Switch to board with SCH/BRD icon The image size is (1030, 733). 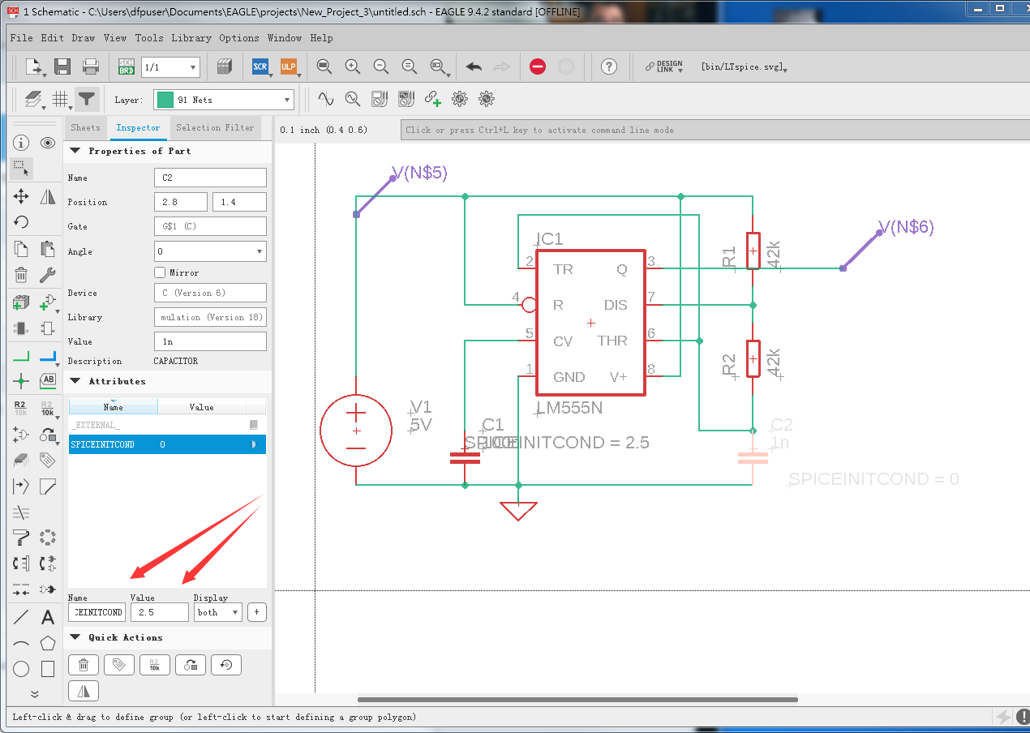click(x=127, y=66)
